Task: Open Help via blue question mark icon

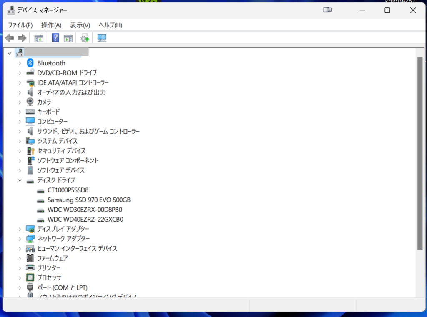Action: click(x=55, y=38)
